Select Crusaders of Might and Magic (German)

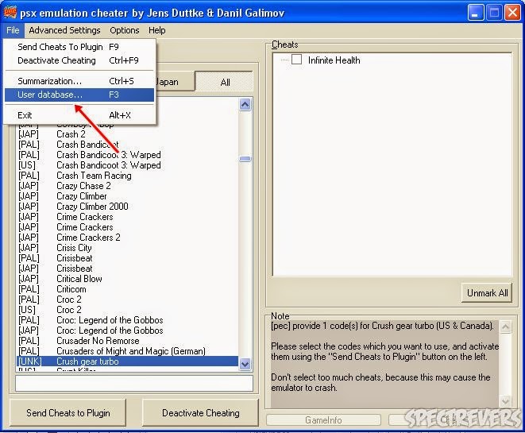(x=128, y=351)
